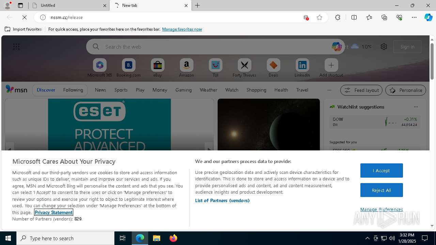
Task: Open the Favorites hub icon
Action: (x=369, y=17)
